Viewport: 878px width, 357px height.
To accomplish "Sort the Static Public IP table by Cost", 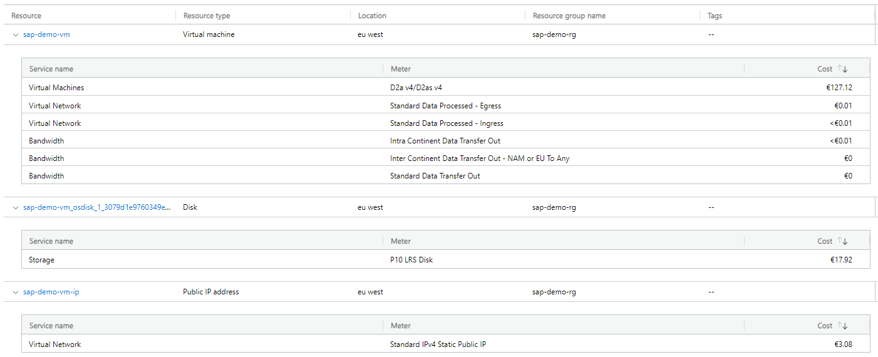I will (x=832, y=326).
